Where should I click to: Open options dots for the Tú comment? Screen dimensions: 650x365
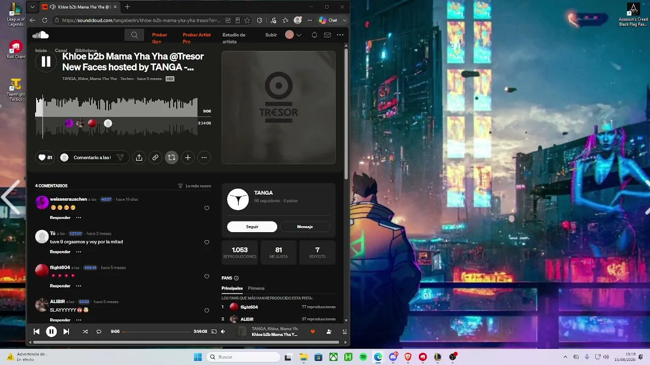(x=79, y=252)
